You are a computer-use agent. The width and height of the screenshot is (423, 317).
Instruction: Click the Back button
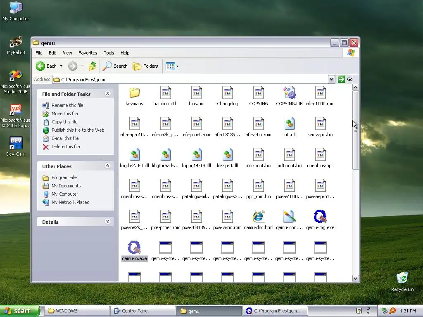46,66
